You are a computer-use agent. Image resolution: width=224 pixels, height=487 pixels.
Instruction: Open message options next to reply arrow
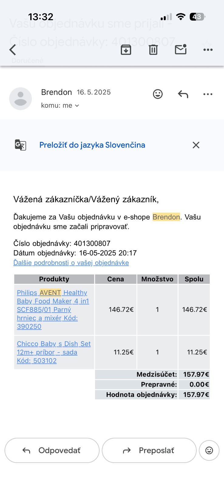[x=208, y=94]
